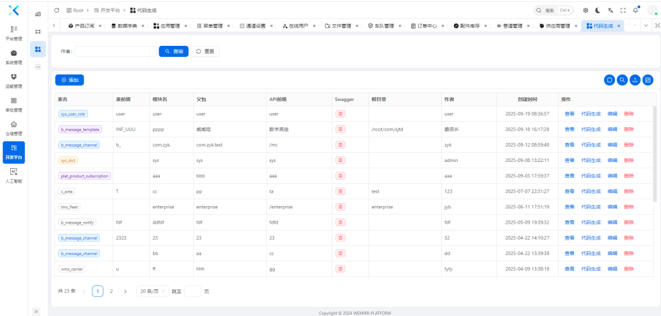Click the 添加 button
The height and width of the screenshot is (316, 661).
[69, 80]
